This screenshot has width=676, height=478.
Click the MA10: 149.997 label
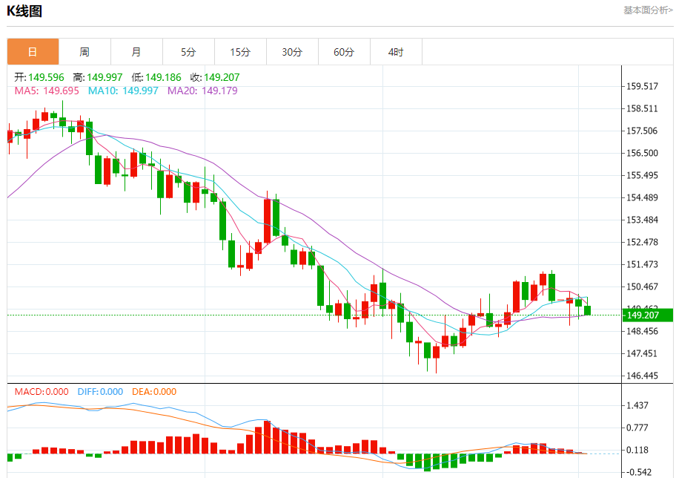coord(123,91)
